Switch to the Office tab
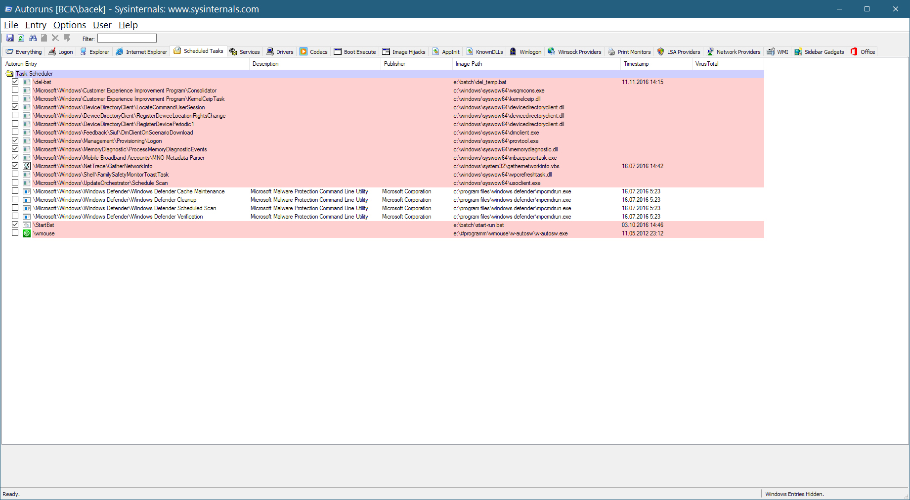 point(863,52)
